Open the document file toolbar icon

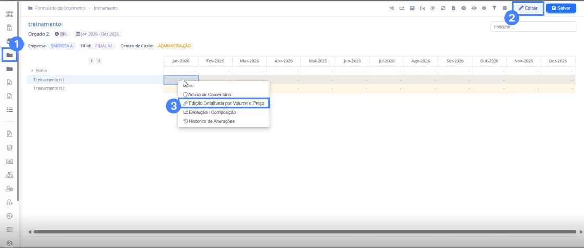453,8
